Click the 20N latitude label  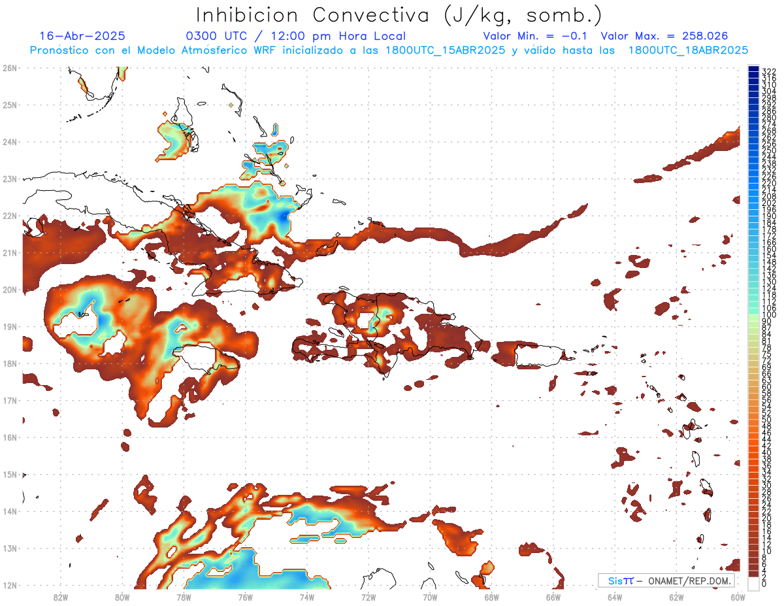click(x=10, y=290)
